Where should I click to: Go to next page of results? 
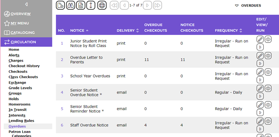click(x=147, y=5)
